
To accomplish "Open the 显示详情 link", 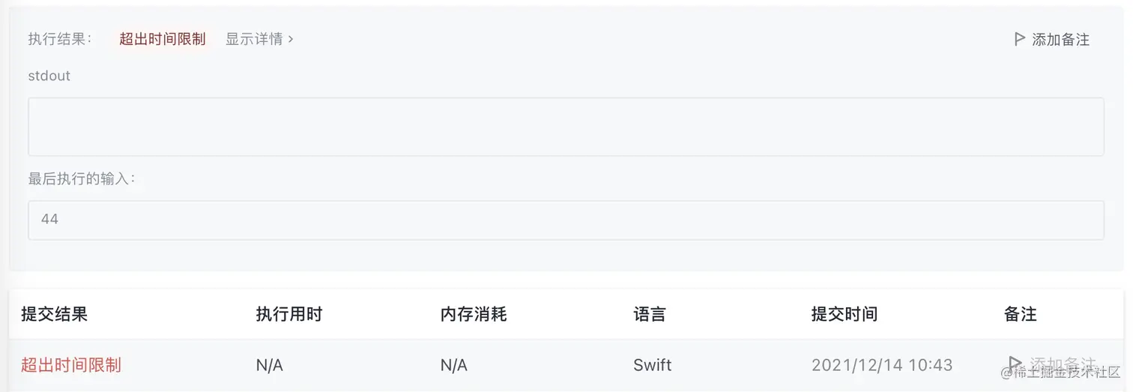I will [254, 39].
